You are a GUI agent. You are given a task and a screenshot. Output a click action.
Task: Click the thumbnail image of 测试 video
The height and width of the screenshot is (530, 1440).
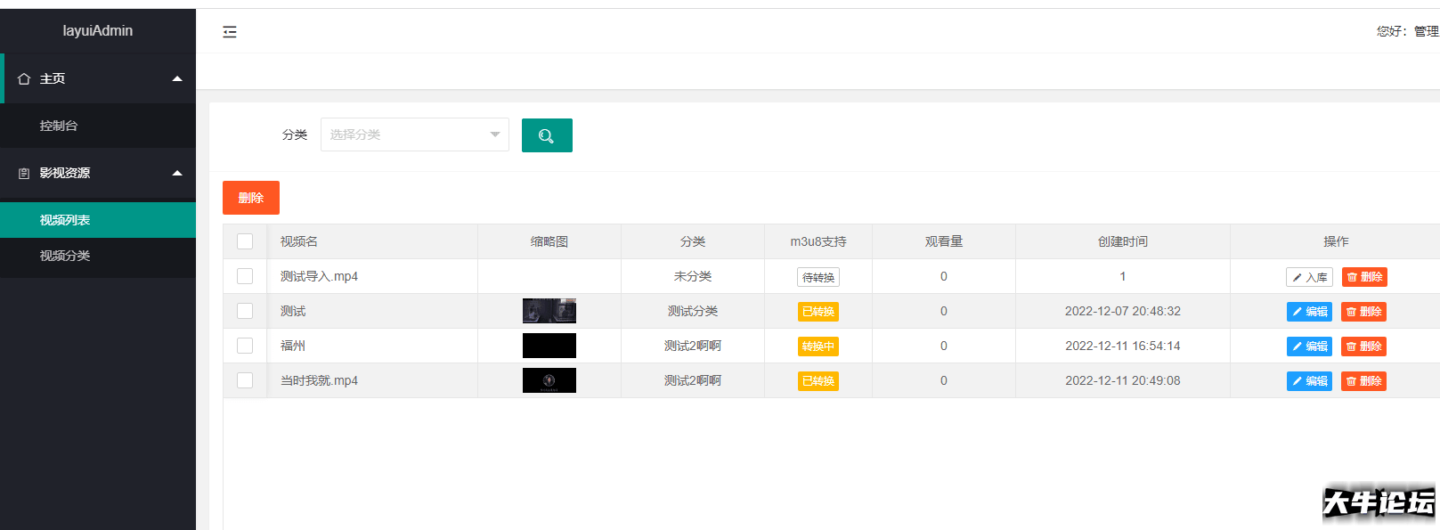click(549, 311)
